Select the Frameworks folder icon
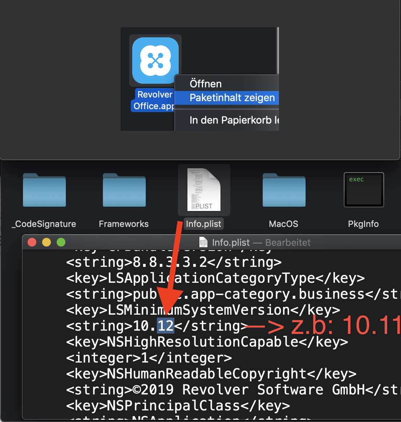This screenshot has width=401, height=422. (124, 190)
